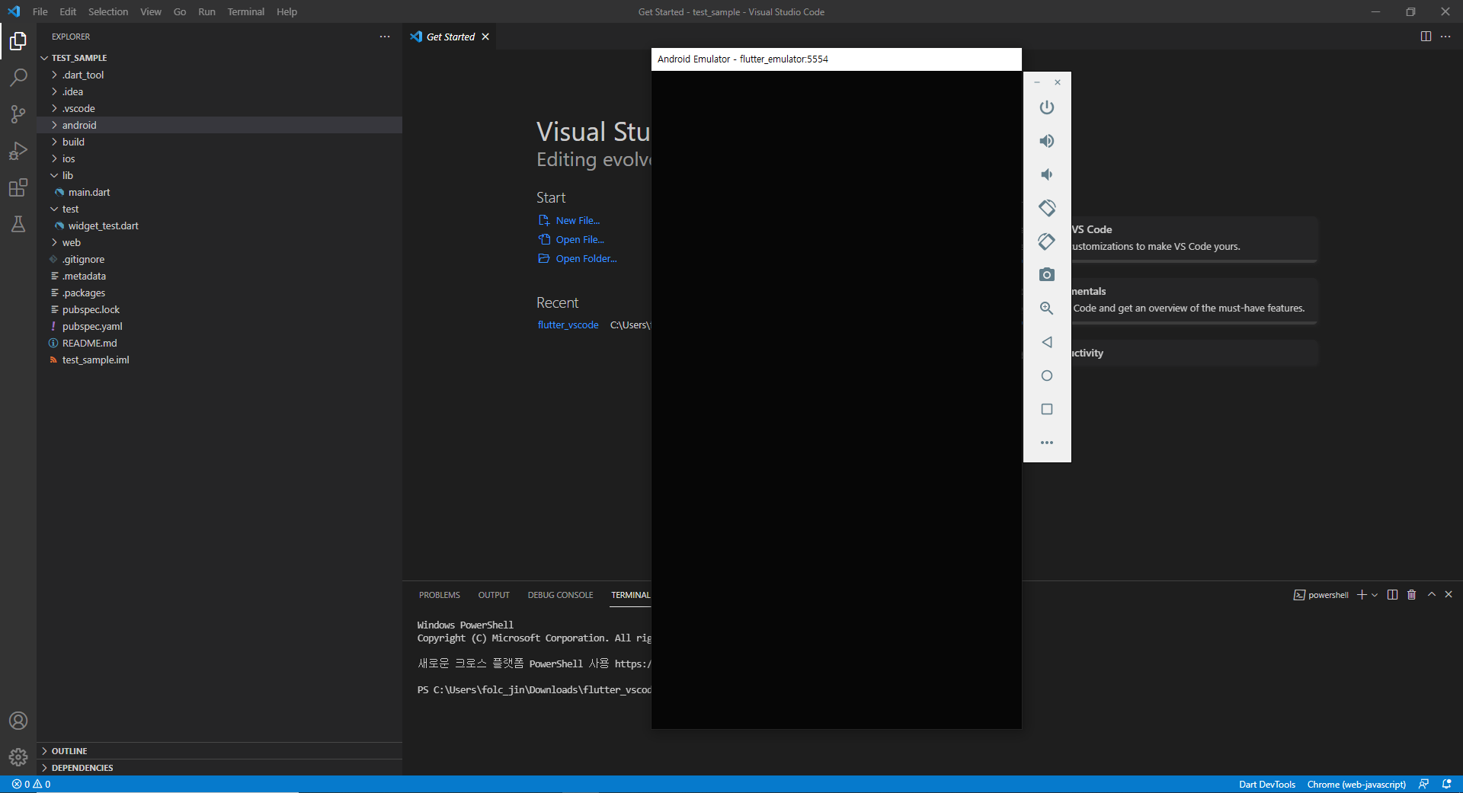Open the Selection menu

[108, 11]
